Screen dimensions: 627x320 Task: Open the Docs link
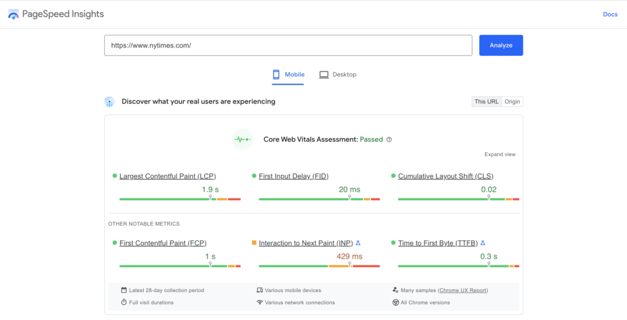pyautogui.click(x=610, y=15)
